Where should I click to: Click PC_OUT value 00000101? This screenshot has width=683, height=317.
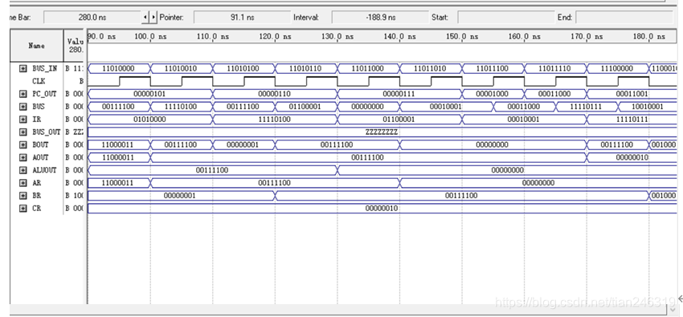click(149, 93)
